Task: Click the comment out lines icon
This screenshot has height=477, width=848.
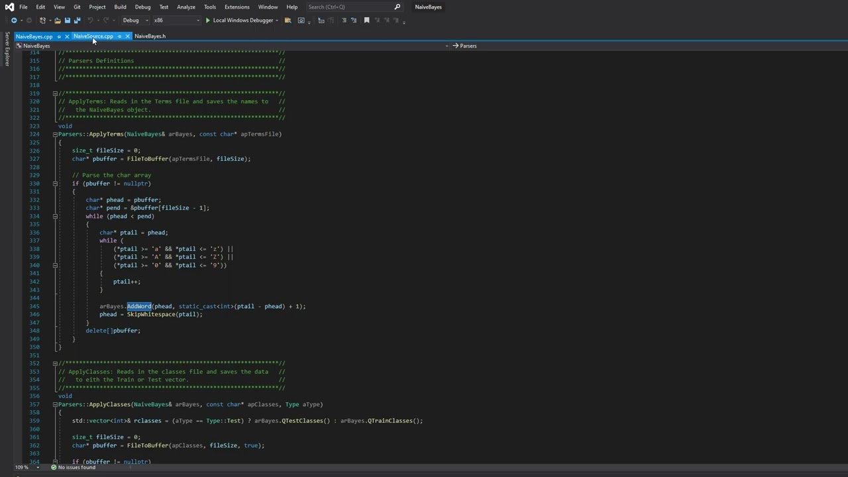Action: (x=344, y=20)
